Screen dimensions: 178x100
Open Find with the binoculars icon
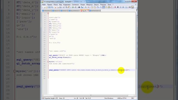79,7
